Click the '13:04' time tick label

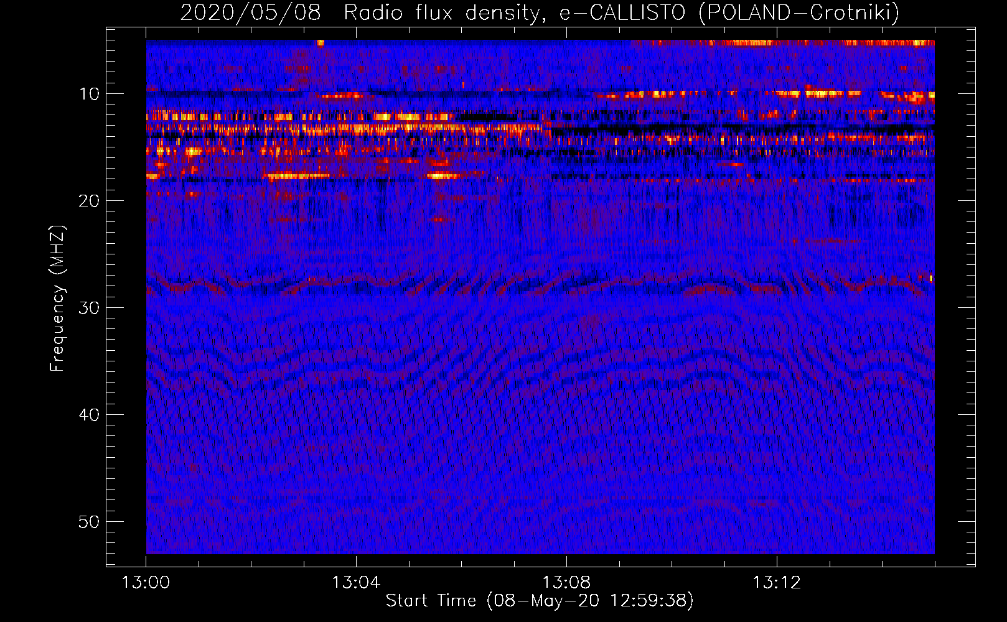(x=356, y=583)
